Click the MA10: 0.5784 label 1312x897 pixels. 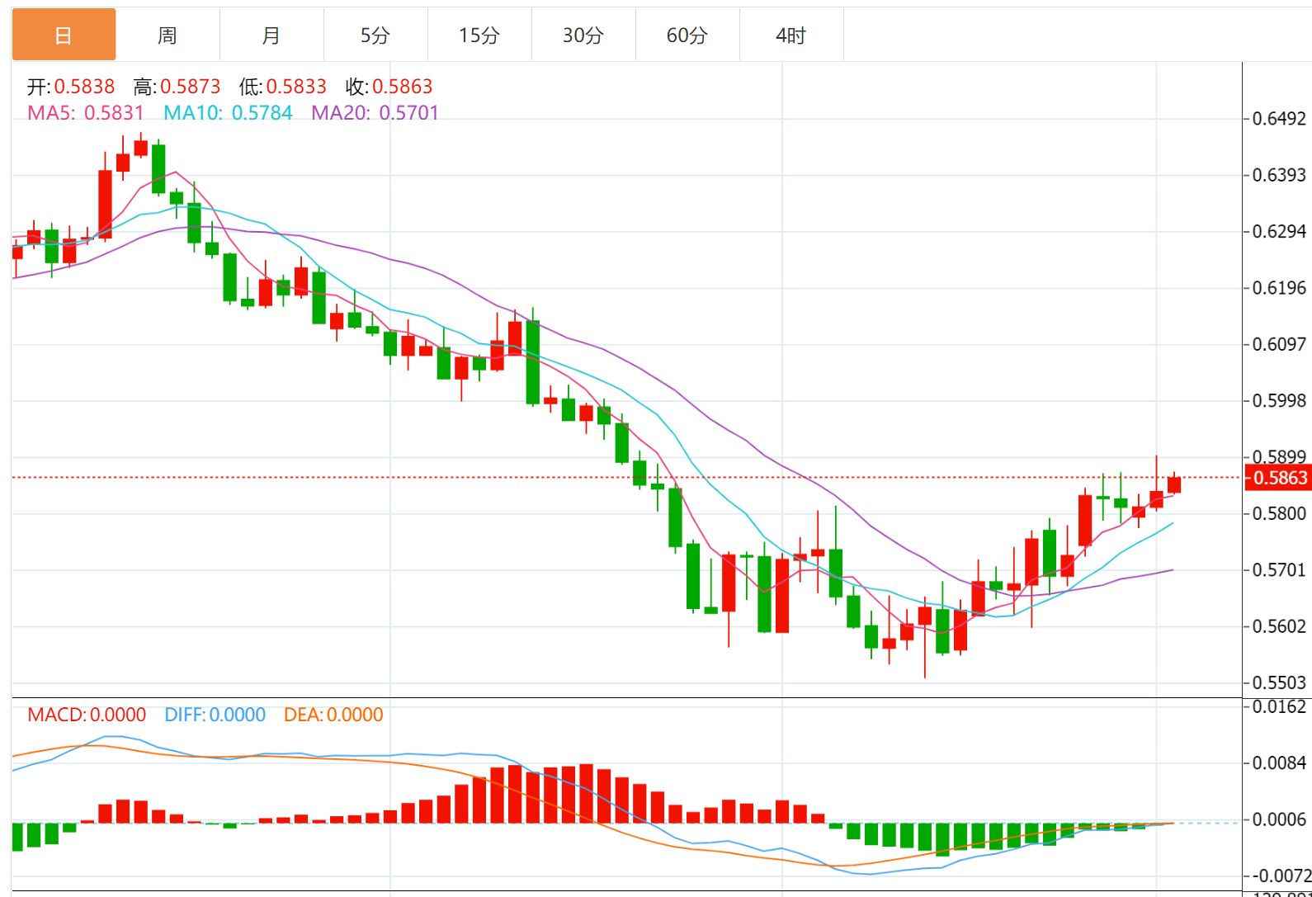228,113
